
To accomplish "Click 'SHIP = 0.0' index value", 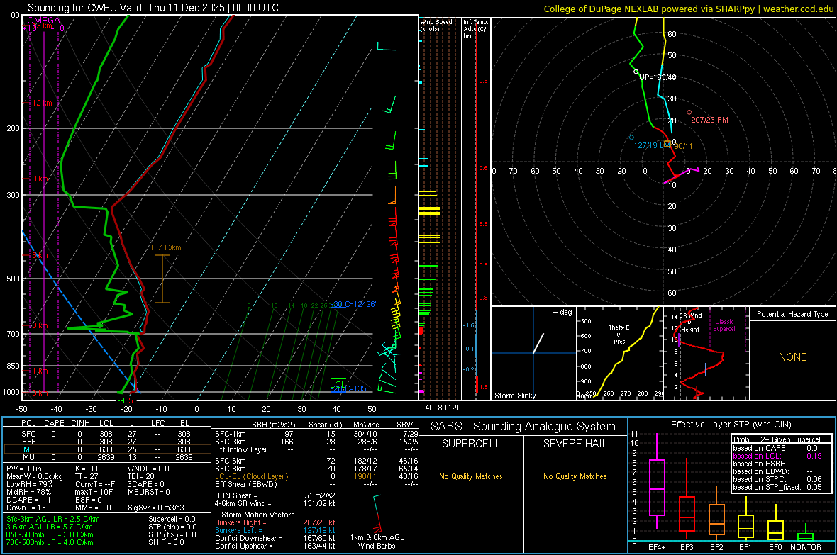I will (166, 542).
